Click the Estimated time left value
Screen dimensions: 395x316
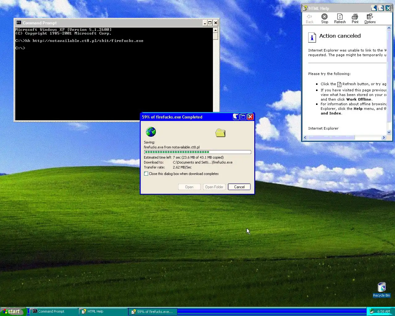pos(198,157)
